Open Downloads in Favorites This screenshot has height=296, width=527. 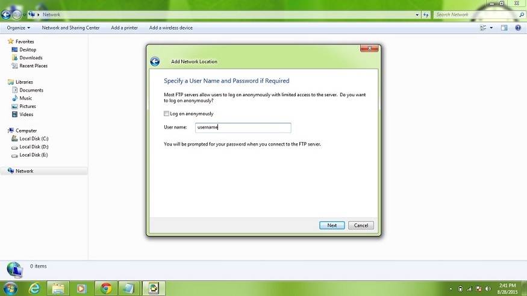(31, 58)
